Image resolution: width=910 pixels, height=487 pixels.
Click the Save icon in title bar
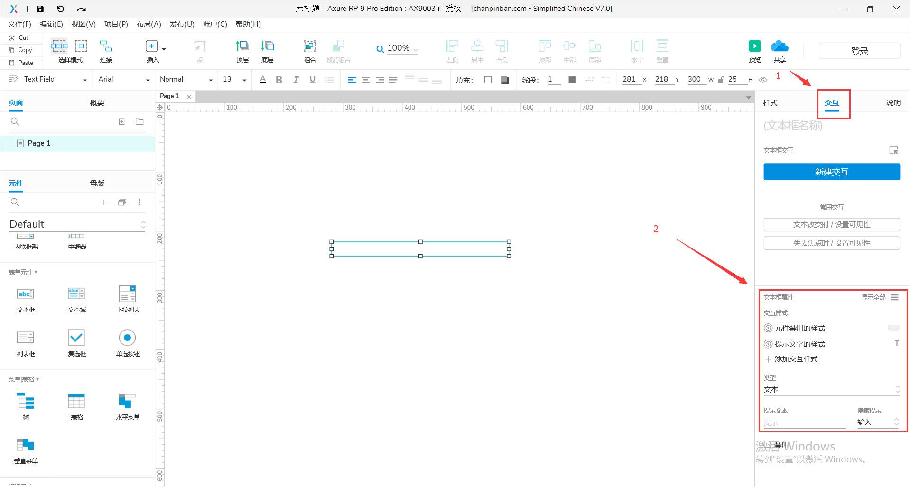40,9
